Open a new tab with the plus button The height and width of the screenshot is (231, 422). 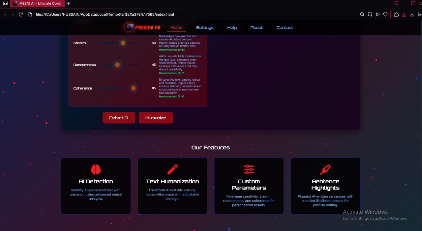(68, 3)
